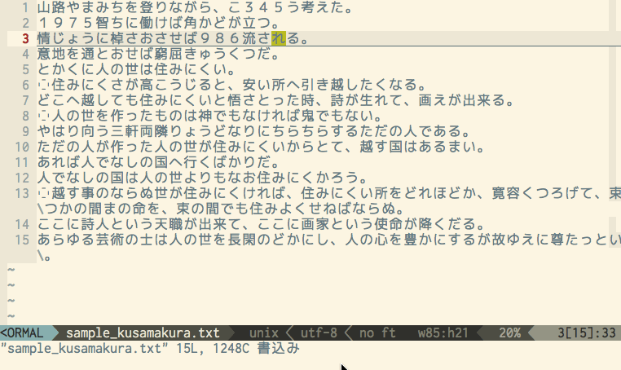621x370 pixels.
Task: Click line number 8 in the gutter
Action: coord(26,116)
